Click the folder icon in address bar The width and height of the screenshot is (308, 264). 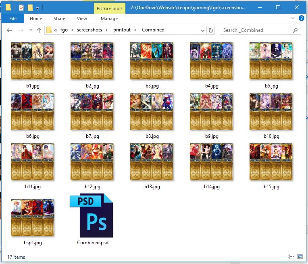point(49,30)
